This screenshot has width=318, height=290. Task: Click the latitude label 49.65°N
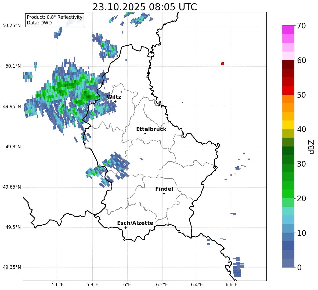click(12, 187)
